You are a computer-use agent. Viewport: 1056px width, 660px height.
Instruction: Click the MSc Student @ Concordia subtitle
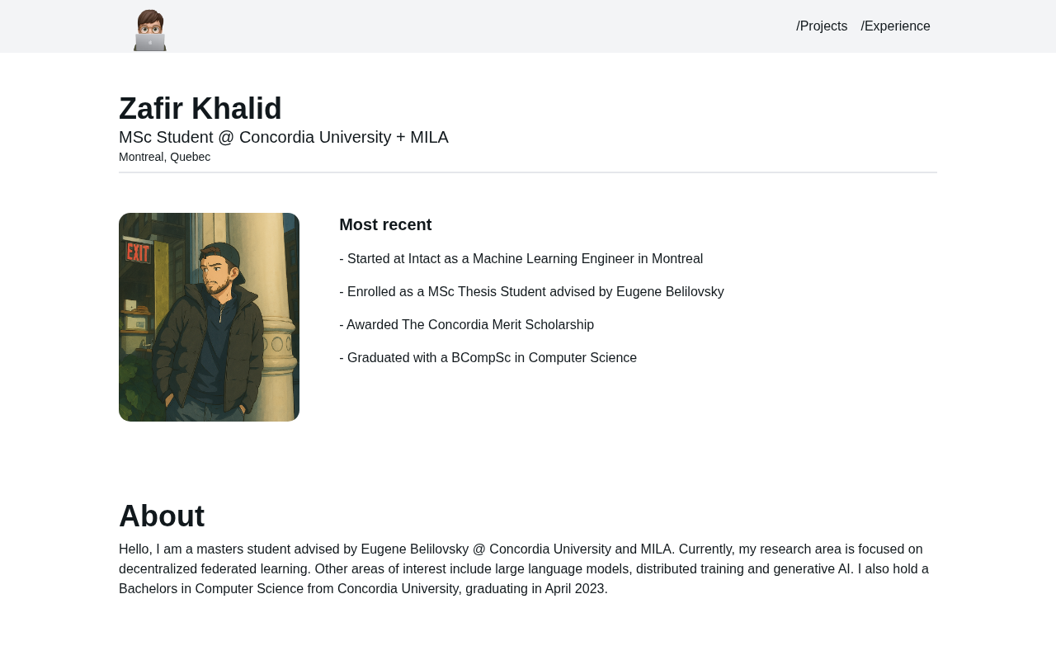pyautogui.click(x=284, y=137)
